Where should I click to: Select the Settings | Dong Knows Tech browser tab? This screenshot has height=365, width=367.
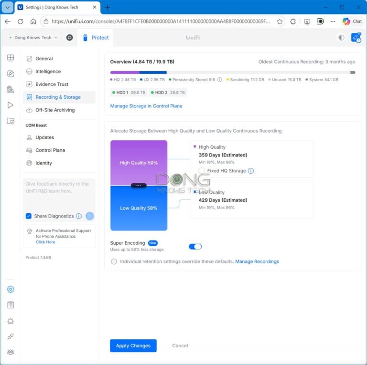pos(57,8)
